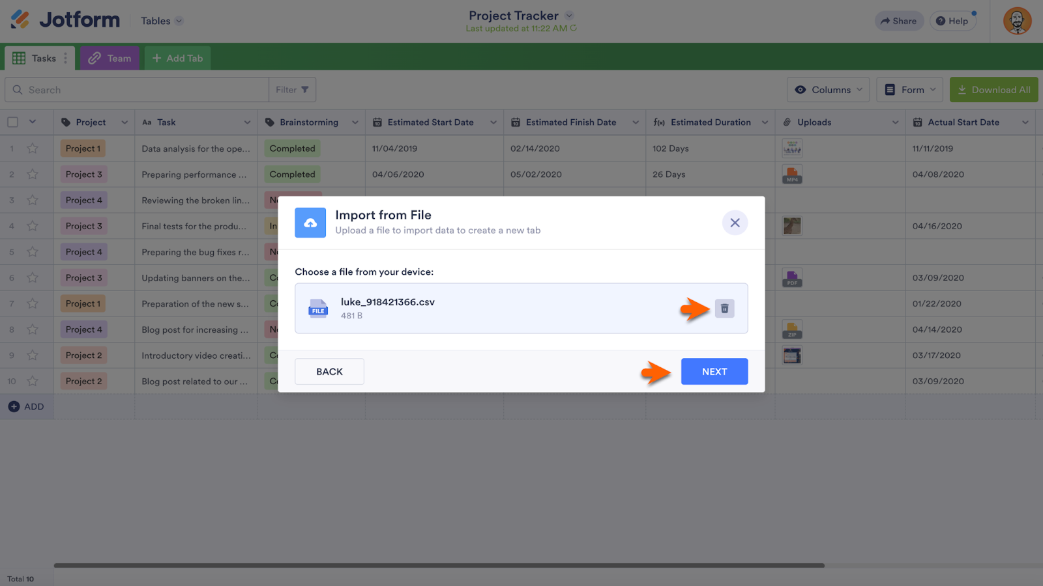
Task: Open the Task column menu
Action: pos(247,122)
